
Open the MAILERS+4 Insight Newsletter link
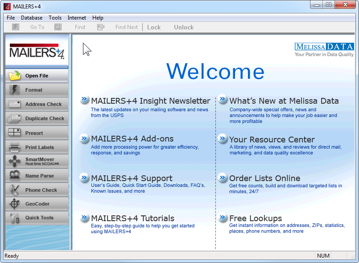[x=151, y=101]
